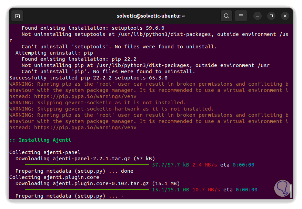
Task: Minimize the terminal window
Action: tap(258, 16)
